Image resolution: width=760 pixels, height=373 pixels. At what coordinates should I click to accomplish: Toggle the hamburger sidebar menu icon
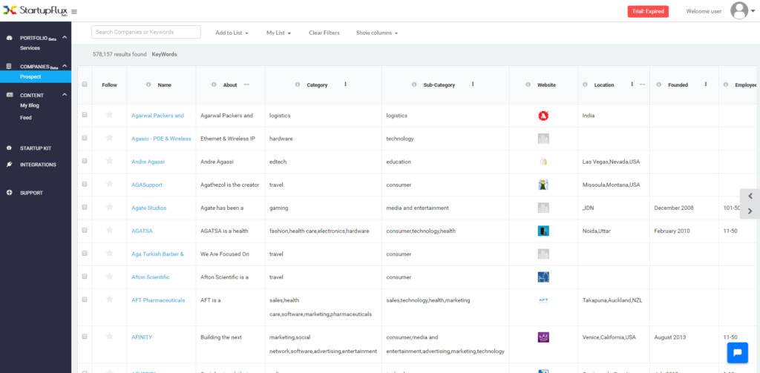coord(74,12)
